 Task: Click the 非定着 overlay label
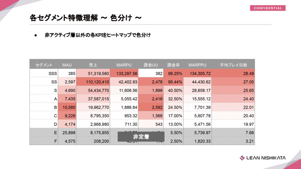tap(141, 137)
